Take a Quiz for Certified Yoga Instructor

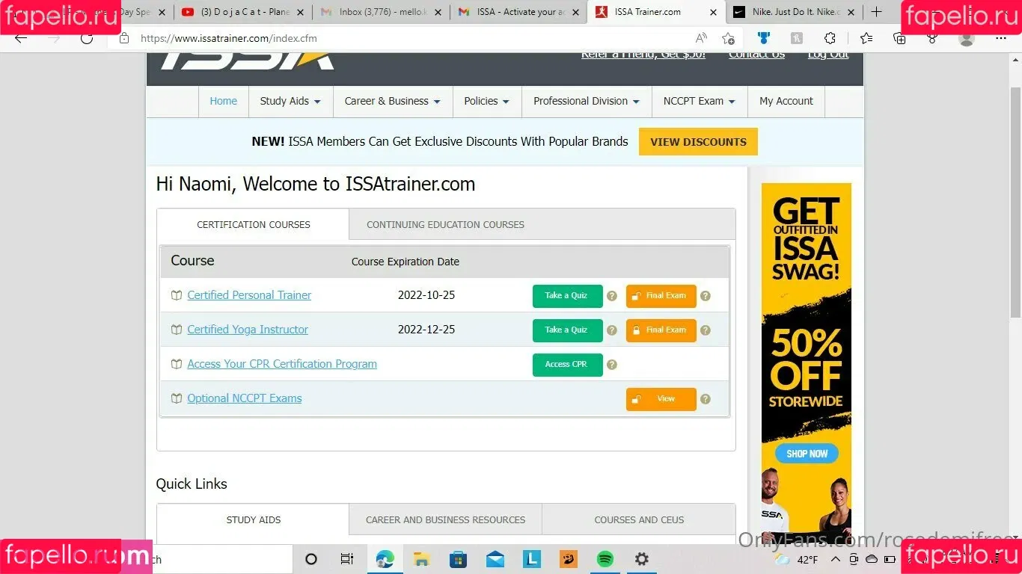tap(567, 330)
